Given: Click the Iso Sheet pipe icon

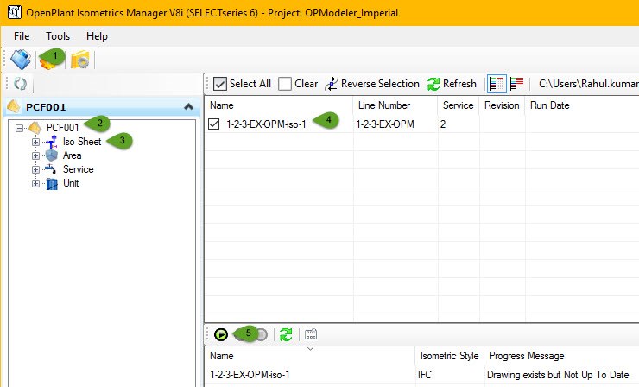Looking at the screenshot, I should pos(52,142).
